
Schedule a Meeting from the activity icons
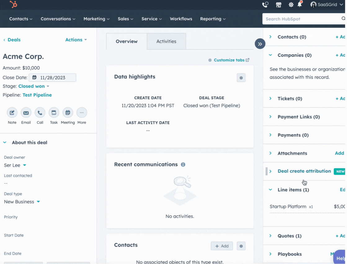[68, 112]
